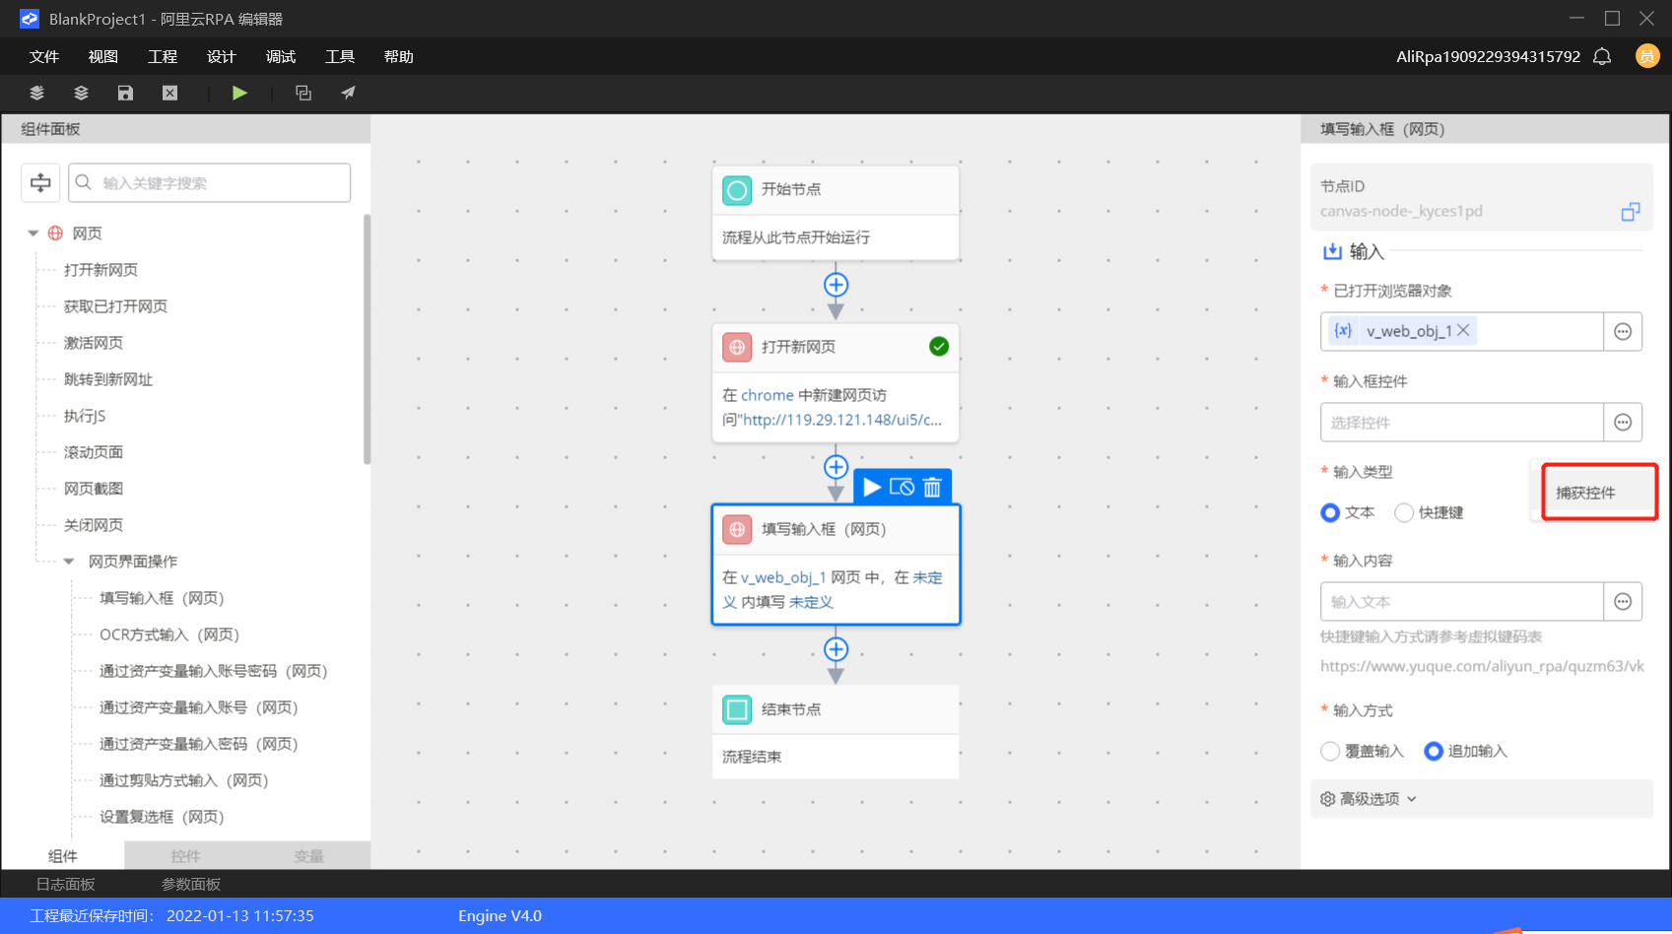Viewport: 1672px width, 934px height.
Task: Open the 参数面板 tab
Action: coord(191,884)
